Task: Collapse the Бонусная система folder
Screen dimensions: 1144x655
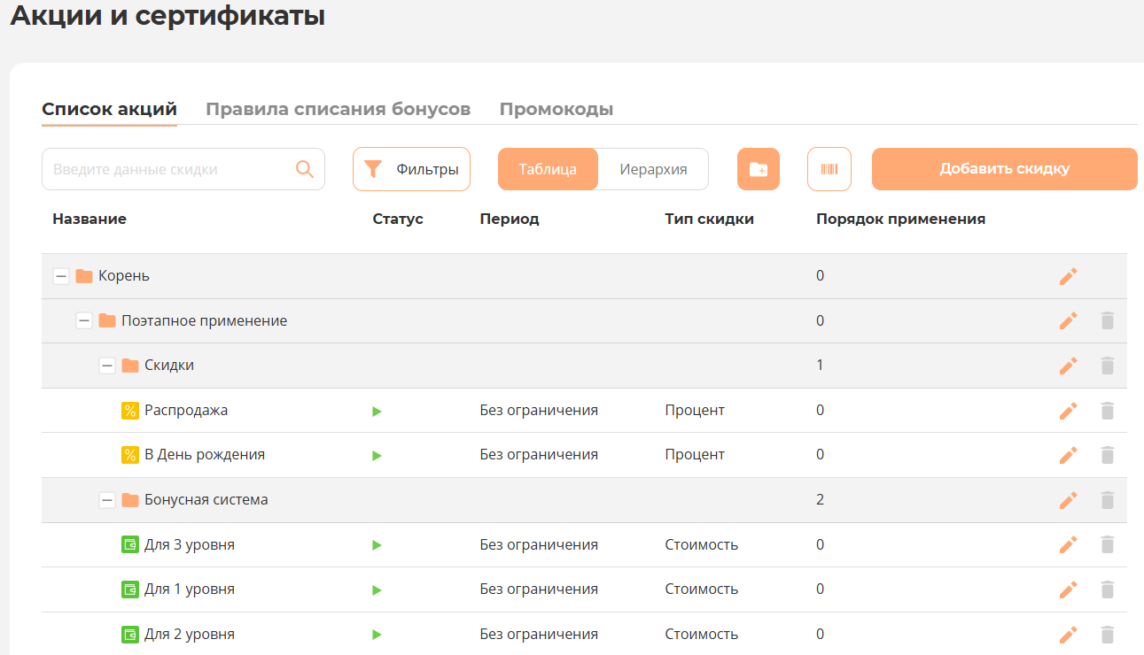Action: (107, 500)
